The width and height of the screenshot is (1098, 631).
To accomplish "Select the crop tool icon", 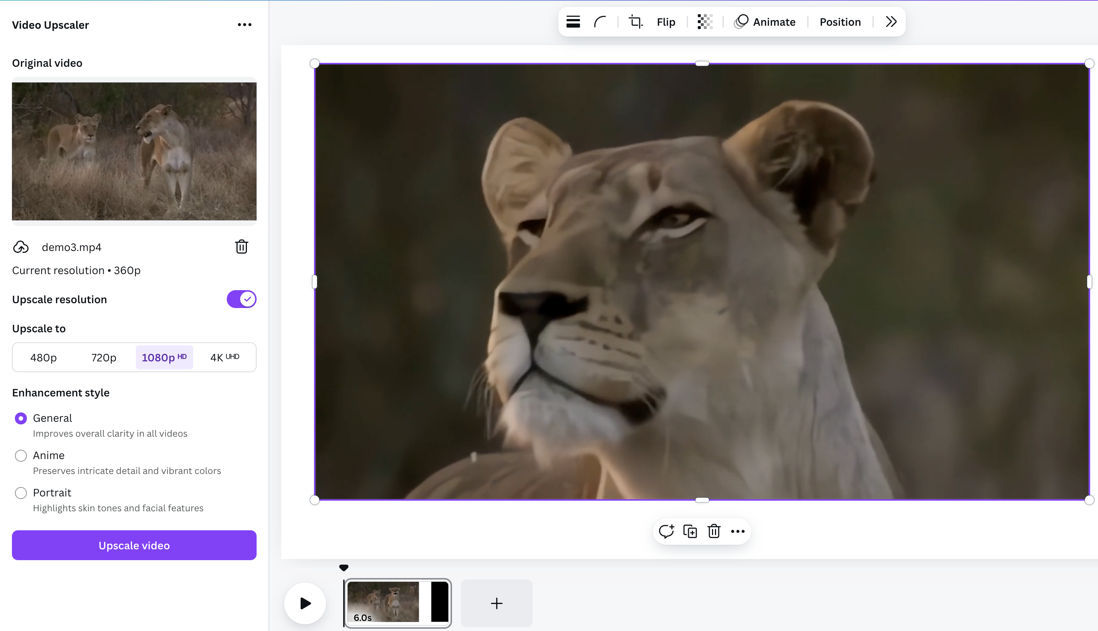I will 636,22.
